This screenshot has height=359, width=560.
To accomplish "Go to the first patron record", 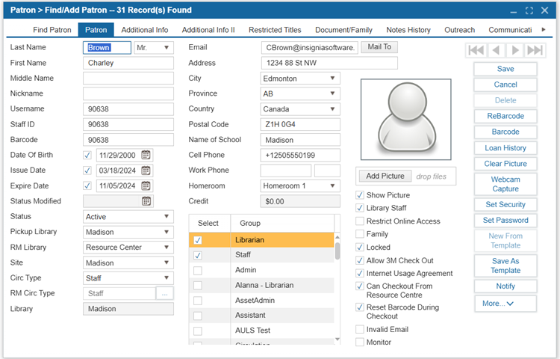I will point(476,50).
